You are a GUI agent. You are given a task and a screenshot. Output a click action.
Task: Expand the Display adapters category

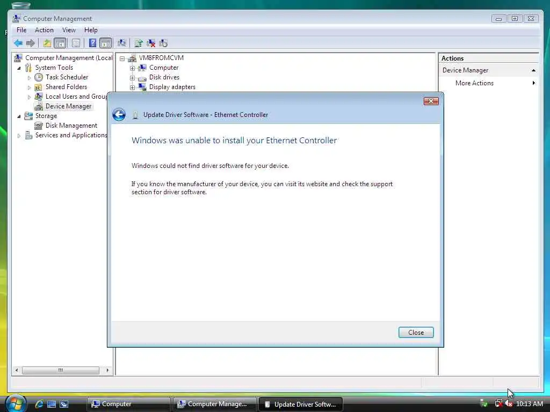(132, 87)
